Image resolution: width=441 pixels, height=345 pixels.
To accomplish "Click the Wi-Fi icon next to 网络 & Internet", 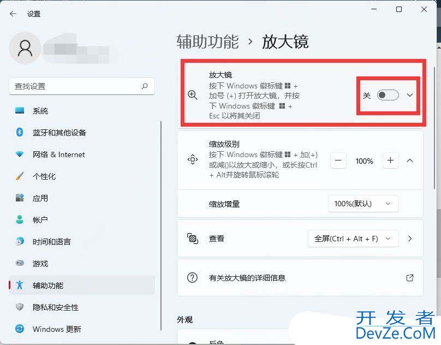I will click(x=20, y=154).
